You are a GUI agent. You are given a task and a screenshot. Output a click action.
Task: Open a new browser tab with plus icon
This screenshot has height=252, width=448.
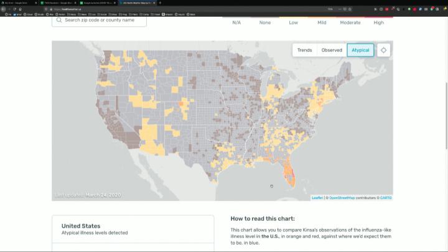[x=160, y=2]
